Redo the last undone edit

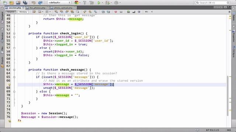(x=40, y=3)
